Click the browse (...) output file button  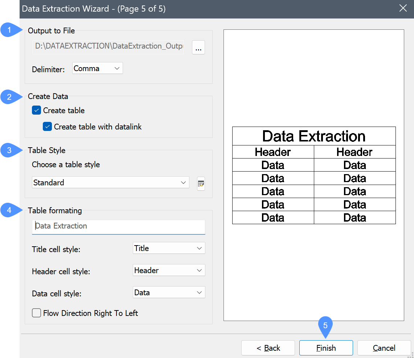198,48
